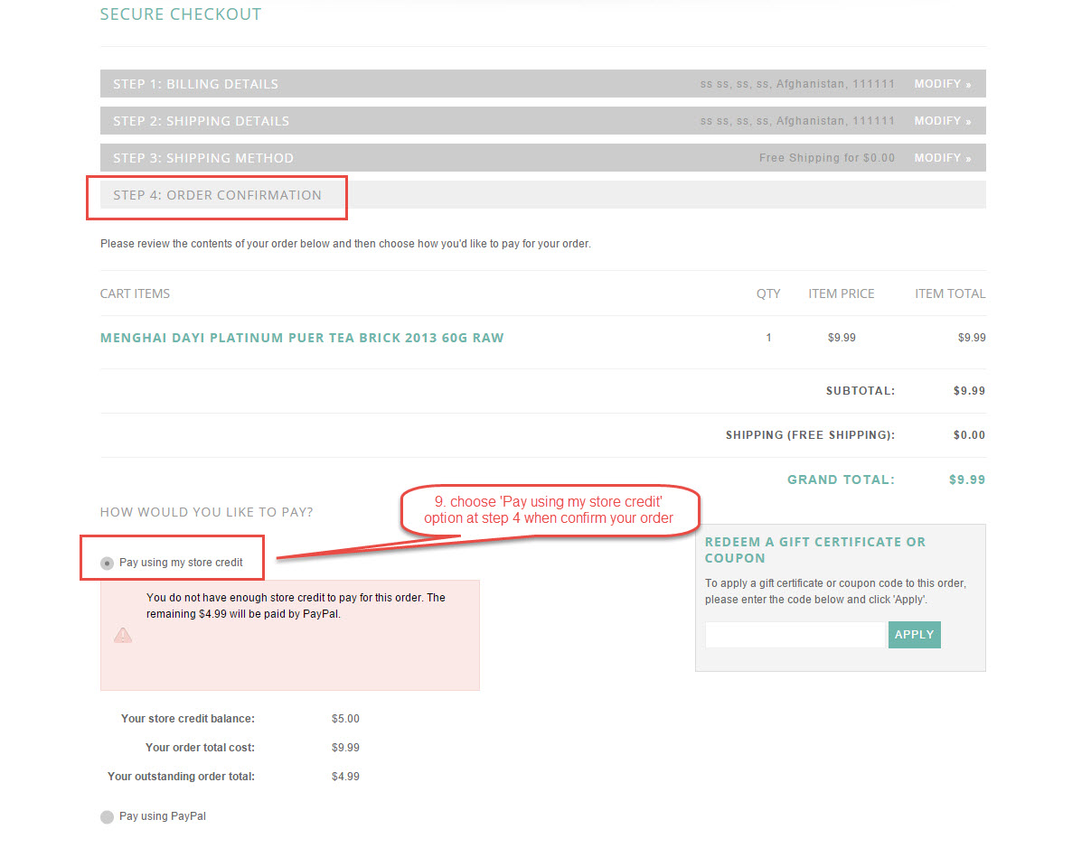Modify the billing details
The image size is (1091, 857).
coord(942,84)
